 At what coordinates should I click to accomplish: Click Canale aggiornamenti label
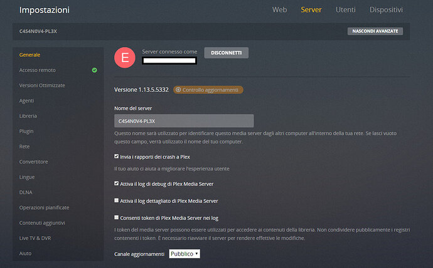coord(139,254)
